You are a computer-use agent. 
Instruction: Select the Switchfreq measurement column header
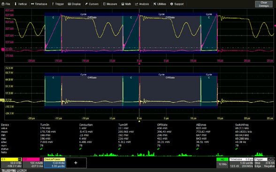click(x=242, y=125)
